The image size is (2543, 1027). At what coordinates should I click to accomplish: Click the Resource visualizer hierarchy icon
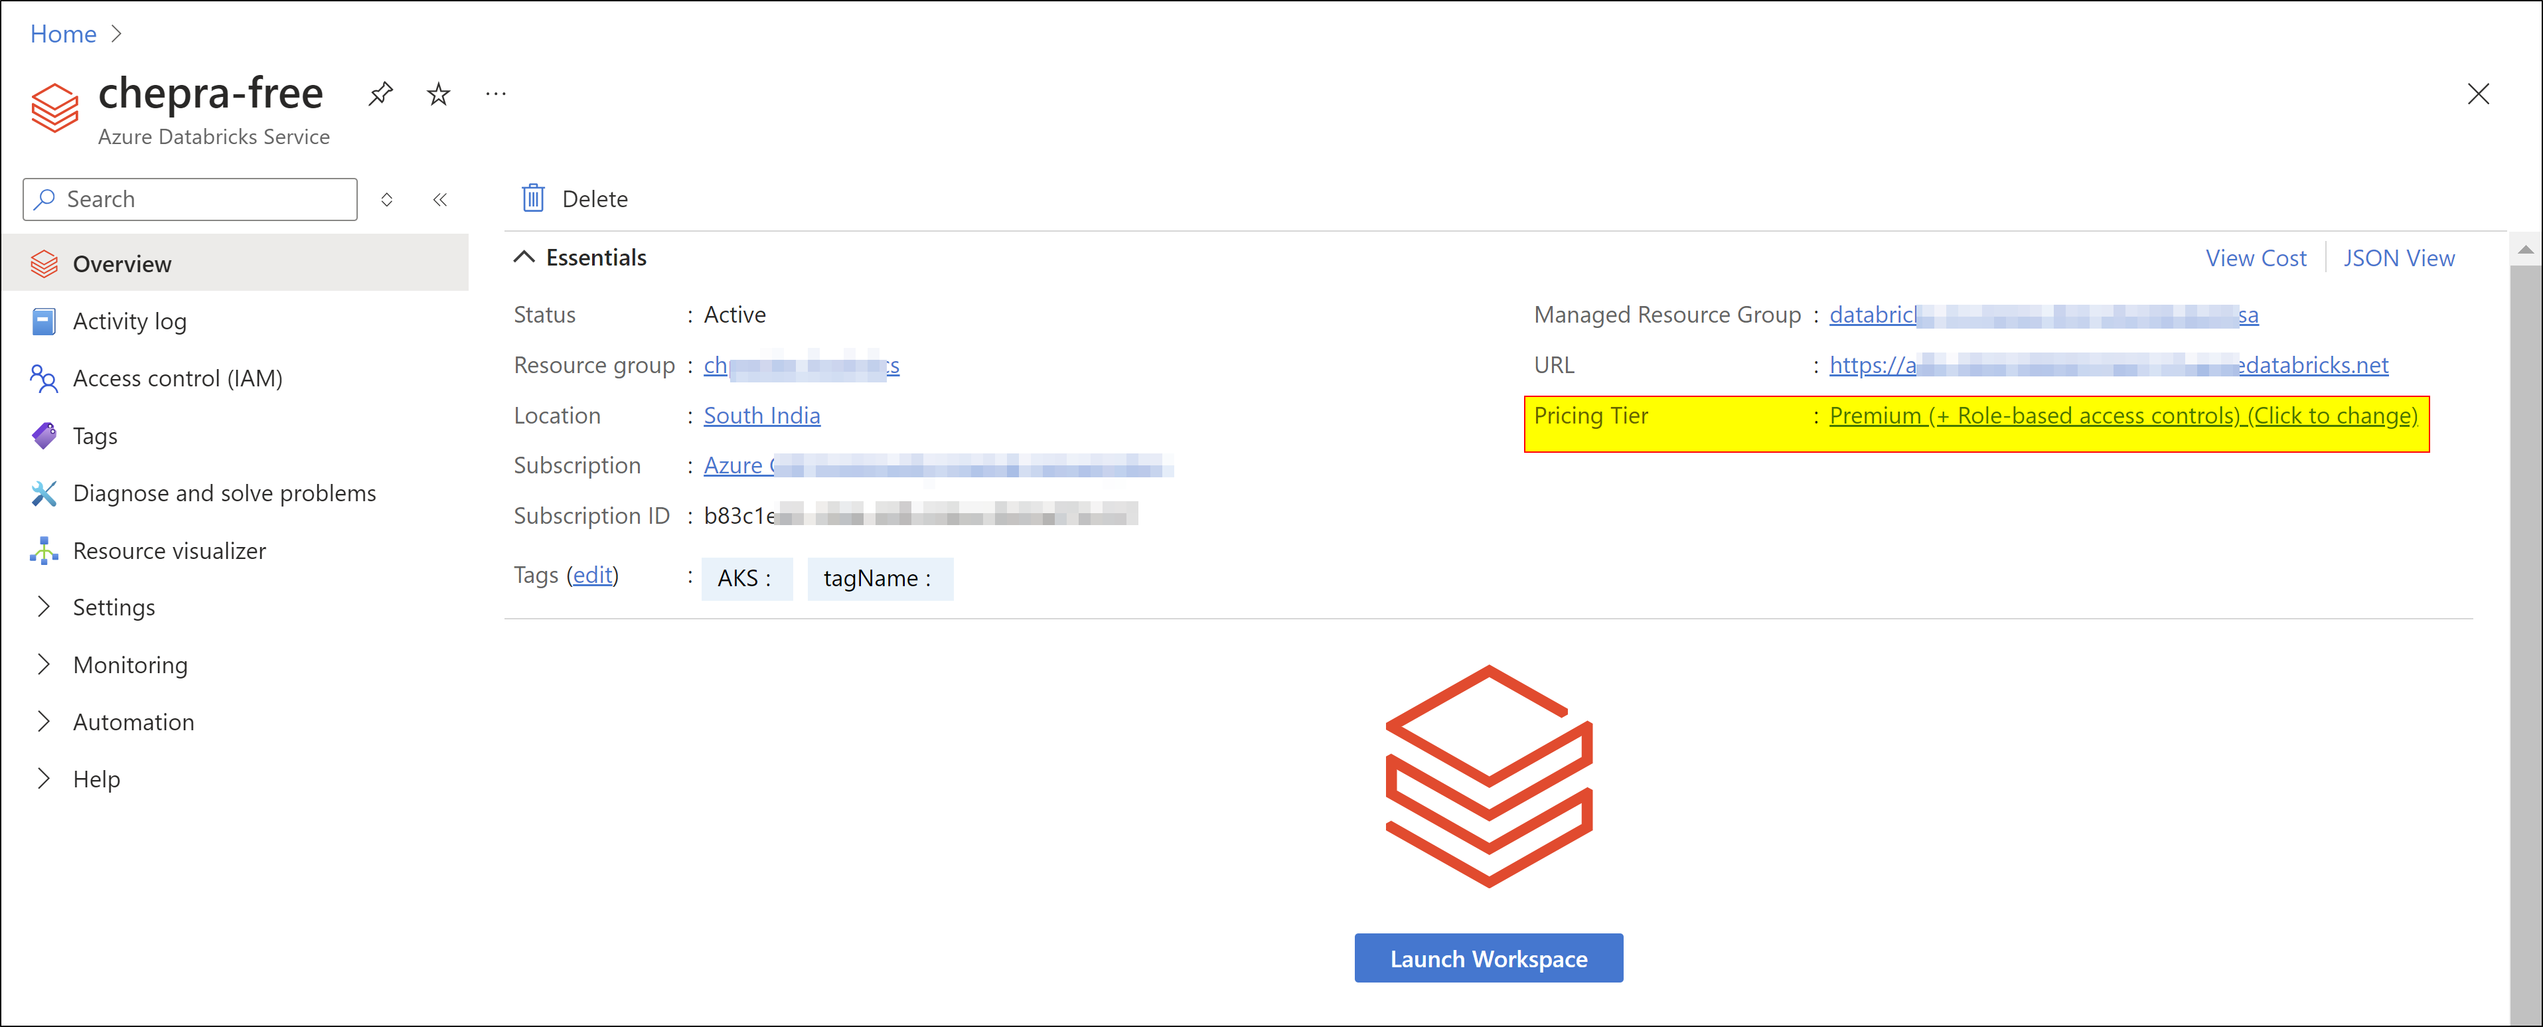pos(44,550)
